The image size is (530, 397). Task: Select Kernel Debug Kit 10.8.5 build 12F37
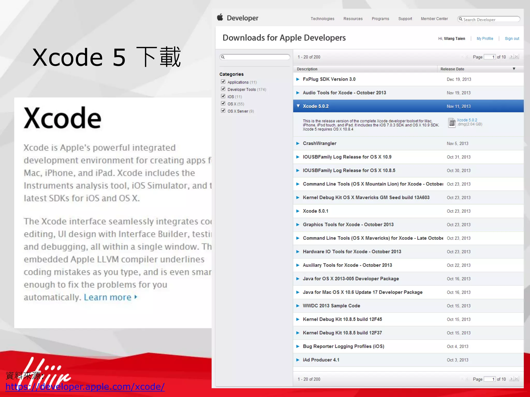pos(408,333)
